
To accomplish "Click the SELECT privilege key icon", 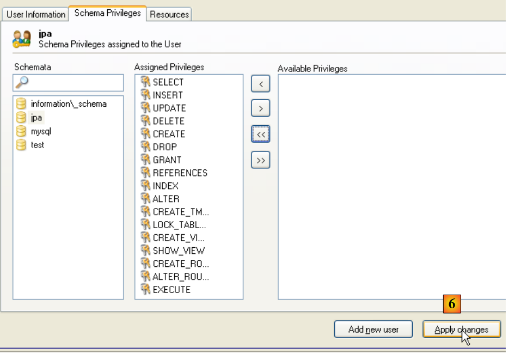I will point(145,82).
